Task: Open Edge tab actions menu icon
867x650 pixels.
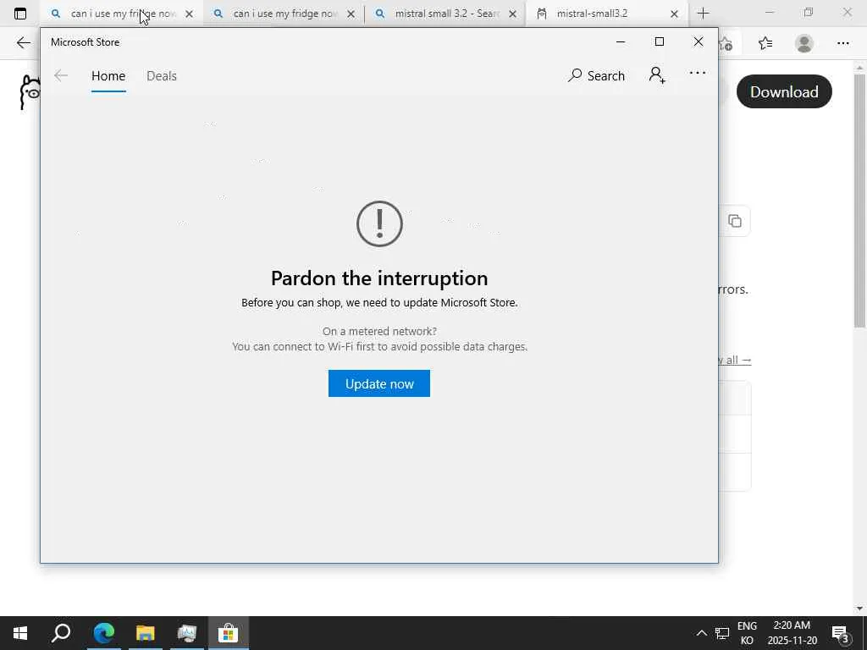Action: pos(20,14)
